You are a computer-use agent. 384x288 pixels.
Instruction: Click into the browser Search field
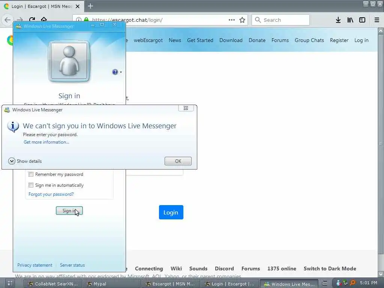point(280,20)
